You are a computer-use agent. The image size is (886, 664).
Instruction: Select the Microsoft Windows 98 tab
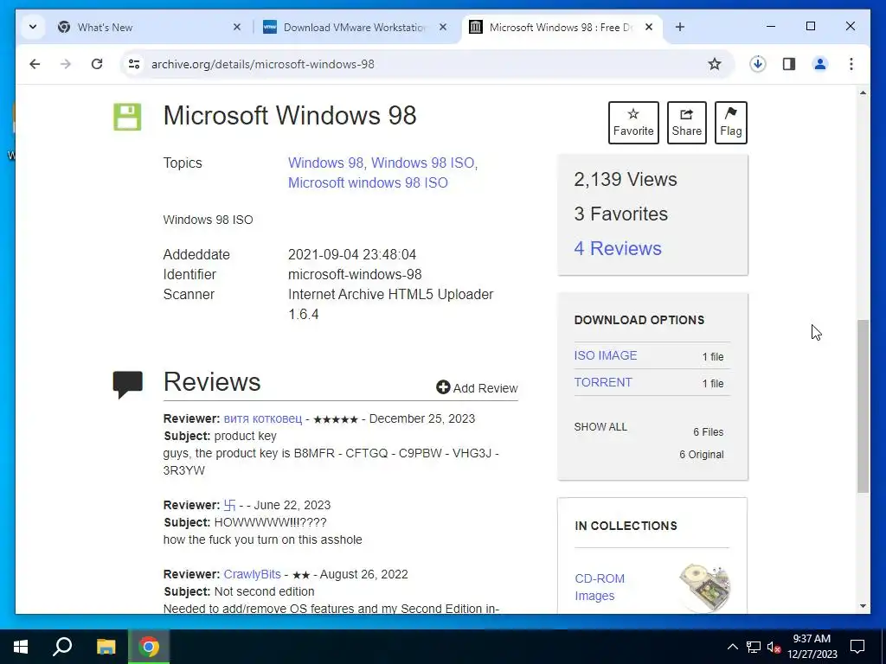pos(561,27)
